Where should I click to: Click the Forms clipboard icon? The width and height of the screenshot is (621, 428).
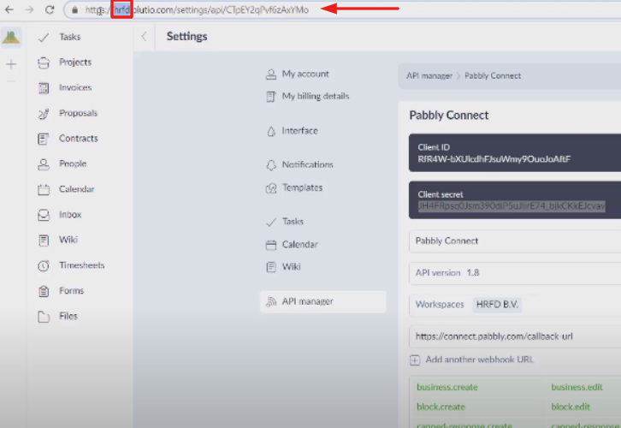44,291
